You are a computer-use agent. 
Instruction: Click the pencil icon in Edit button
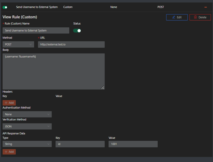pos(173,17)
